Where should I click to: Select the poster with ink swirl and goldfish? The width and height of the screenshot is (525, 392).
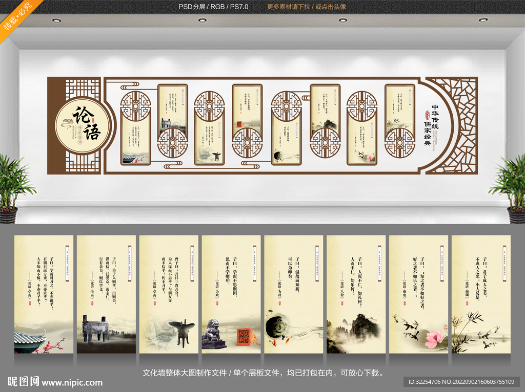coord(294,294)
